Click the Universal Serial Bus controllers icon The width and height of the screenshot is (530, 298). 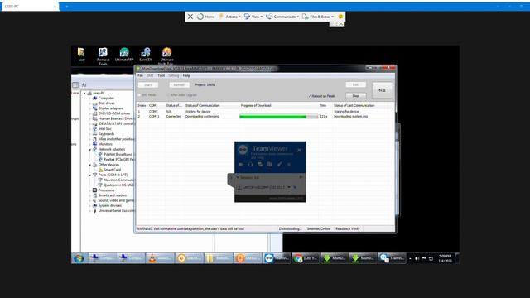click(x=95, y=211)
